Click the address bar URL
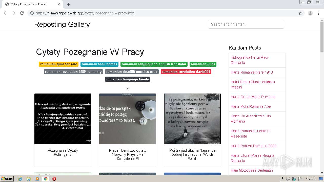The image size is (324, 182). point(85,13)
